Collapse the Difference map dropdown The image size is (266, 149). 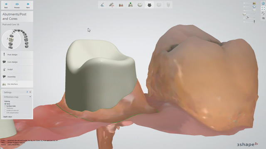tap(30, 97)
